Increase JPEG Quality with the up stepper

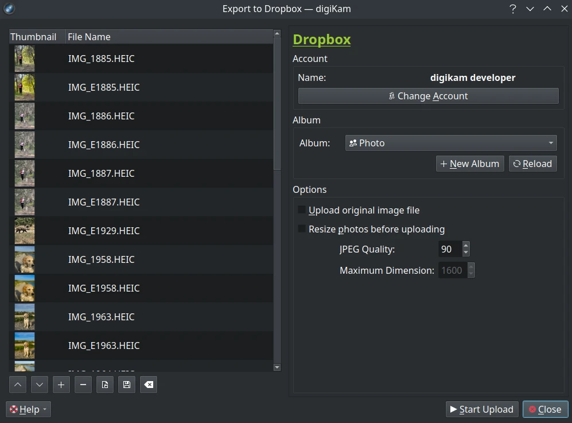coord(465,246)
